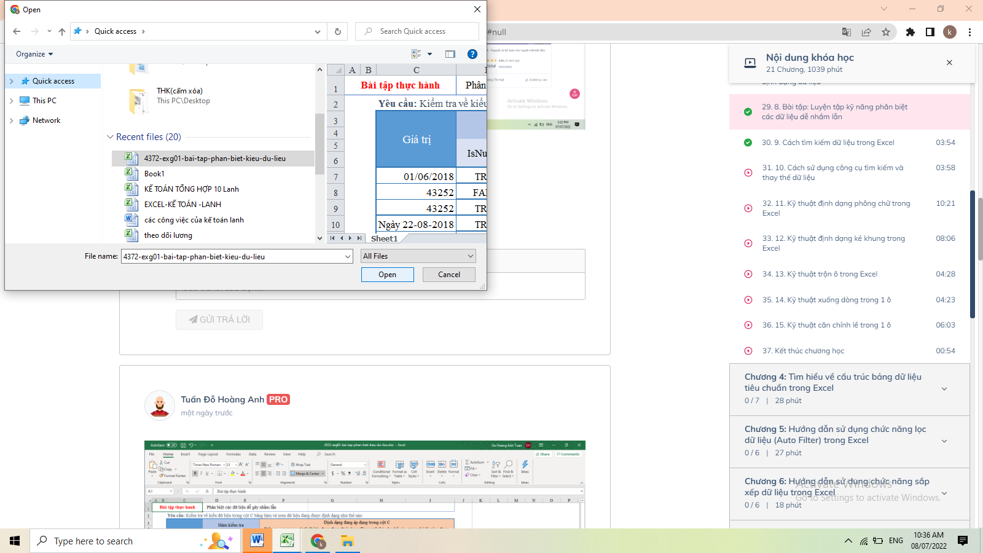Open lesson 29 Bài tập phân biệt dữ liệu
Screen dimensions: 983x553
pyautogui.click(x=850, y=112)
